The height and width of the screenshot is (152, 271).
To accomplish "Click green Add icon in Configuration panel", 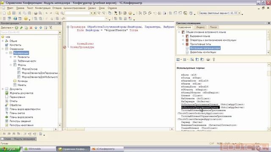I will tap(17, 27).
